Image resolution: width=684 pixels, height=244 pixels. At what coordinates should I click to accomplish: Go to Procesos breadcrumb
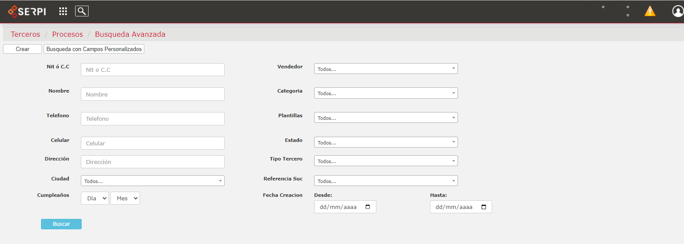coord(67,34)
